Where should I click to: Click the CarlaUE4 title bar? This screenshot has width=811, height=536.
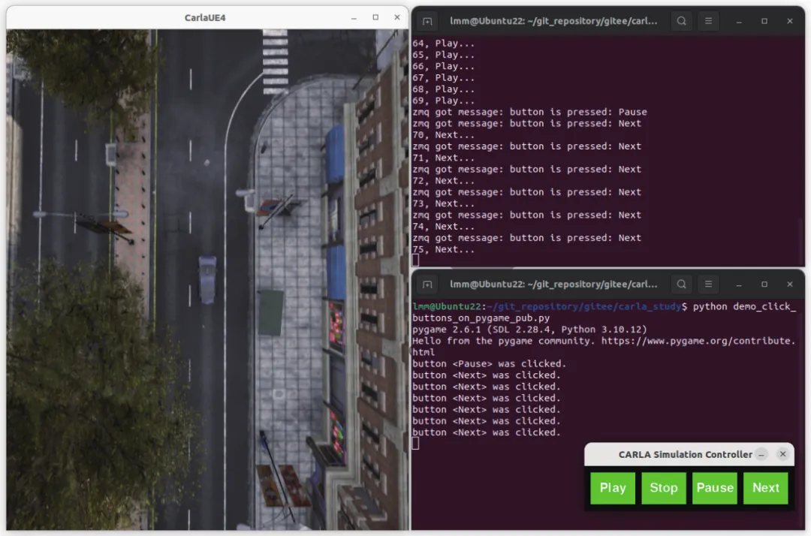pyautogui.click(x=205, y=17)
